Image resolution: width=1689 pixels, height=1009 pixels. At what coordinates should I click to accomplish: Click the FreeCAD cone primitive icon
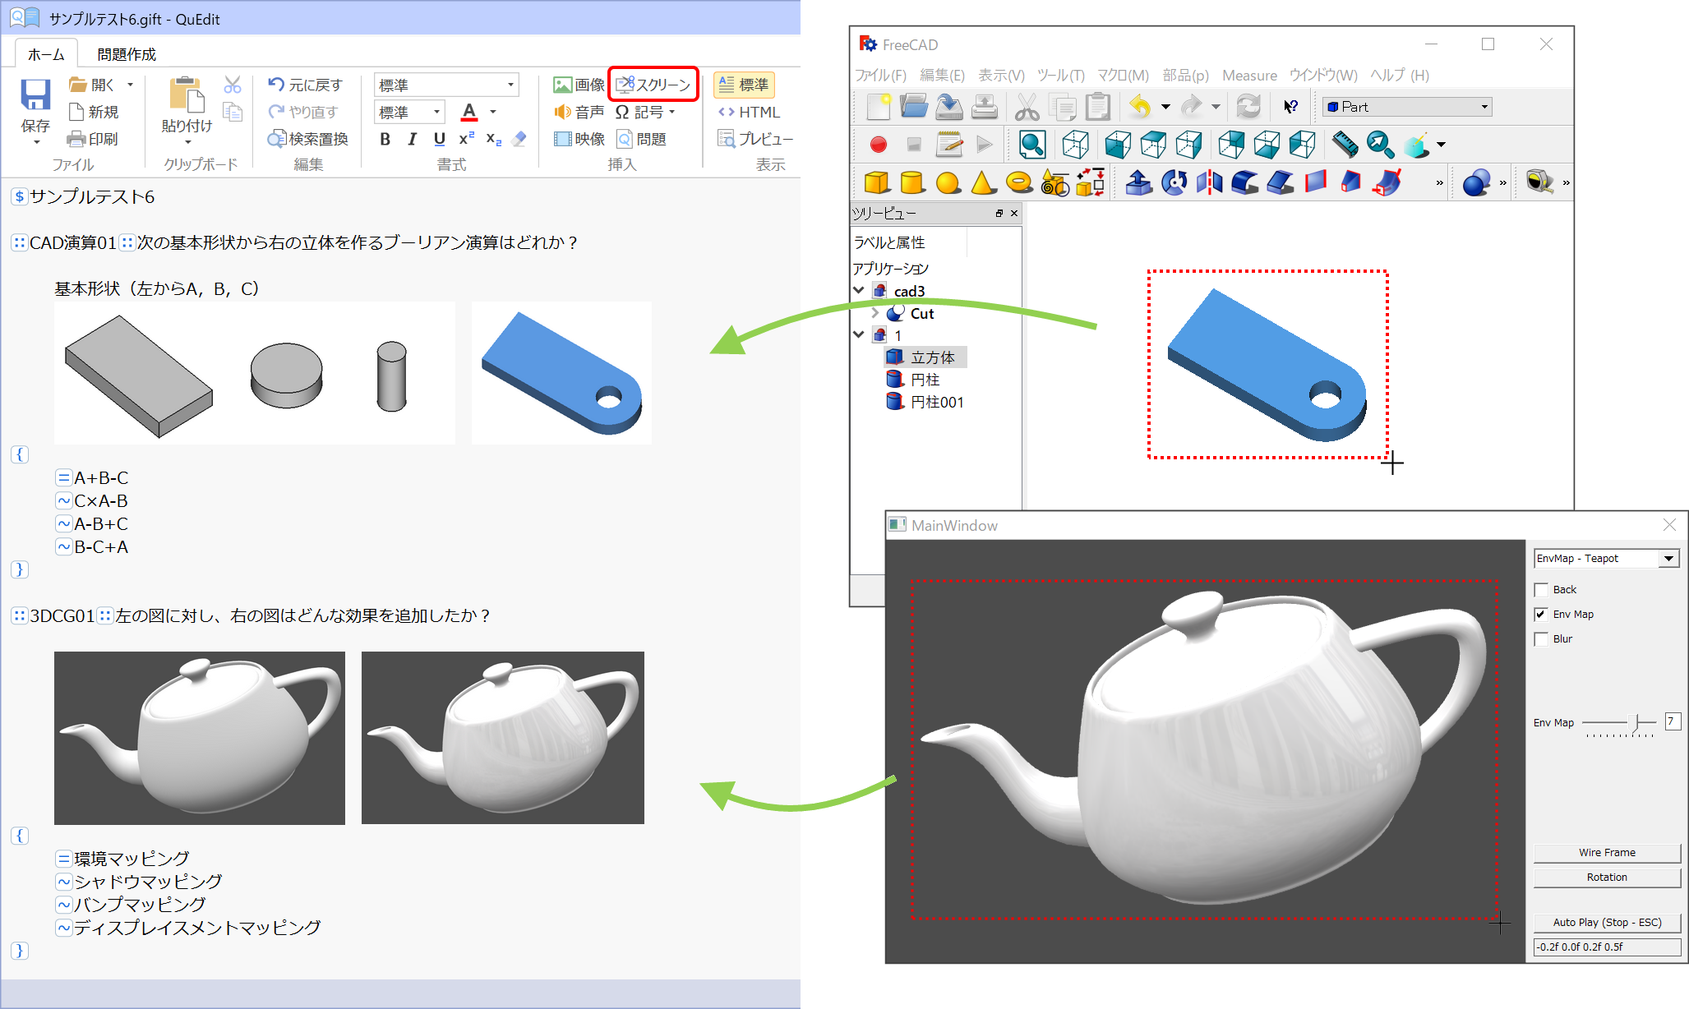pyautogui.click(x=983, y=182)
